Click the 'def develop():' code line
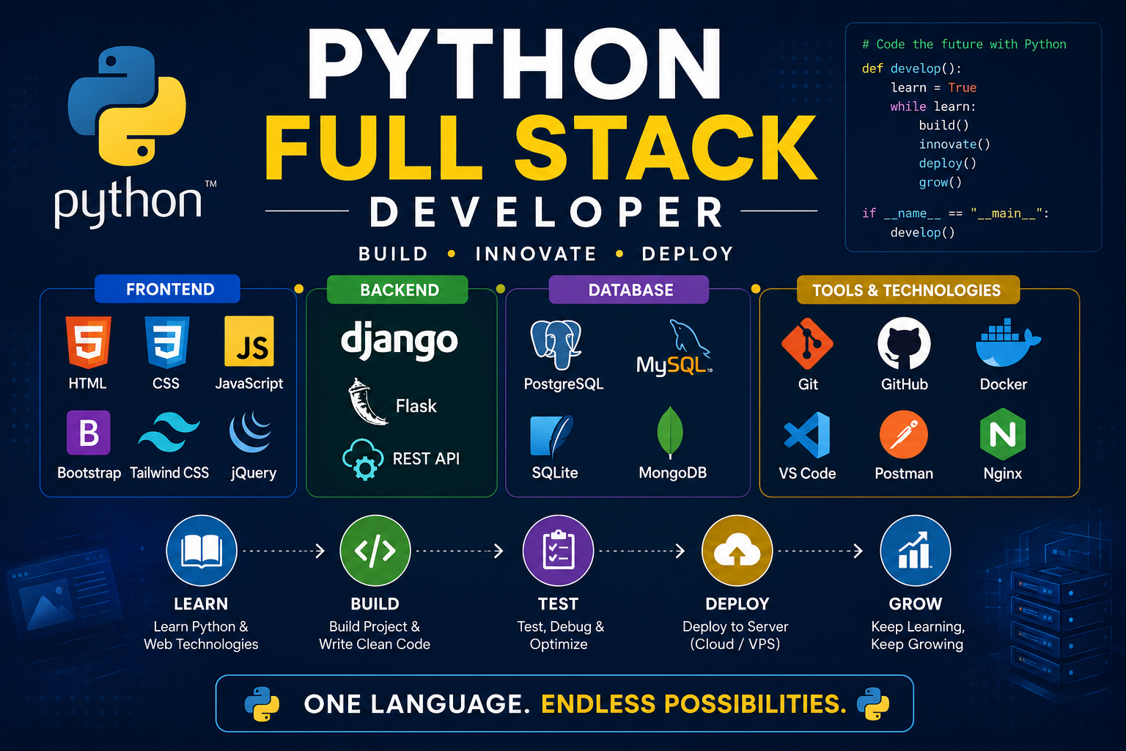Viewport: 1126px width, 751px height. [x=912, y=68]
